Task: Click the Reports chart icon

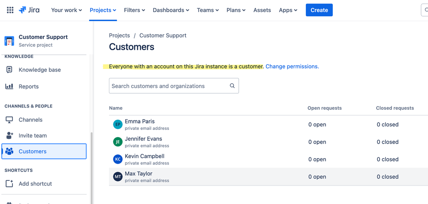Action: [x=9, y=87]
